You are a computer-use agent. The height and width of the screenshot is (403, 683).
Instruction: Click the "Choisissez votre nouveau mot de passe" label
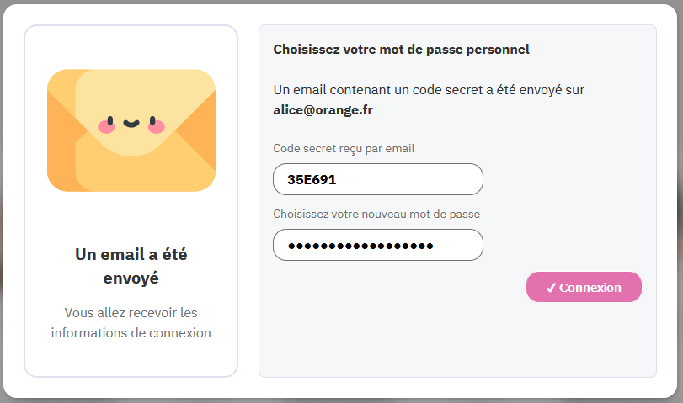[376, 215]
